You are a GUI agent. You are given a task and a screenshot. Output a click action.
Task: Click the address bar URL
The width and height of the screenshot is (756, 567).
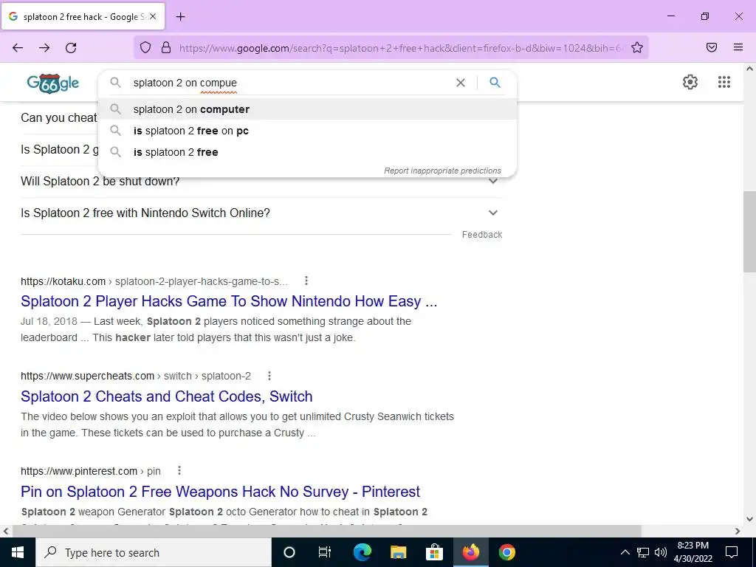click(x=400, y=48)
